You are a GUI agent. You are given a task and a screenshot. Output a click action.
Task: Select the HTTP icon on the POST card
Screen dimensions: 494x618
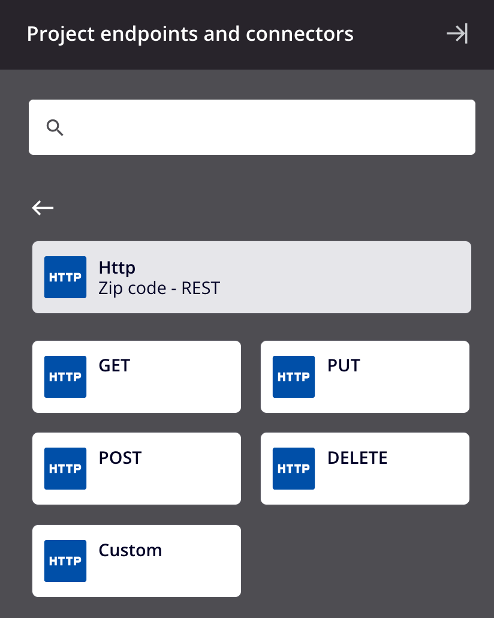pos(65,469)
